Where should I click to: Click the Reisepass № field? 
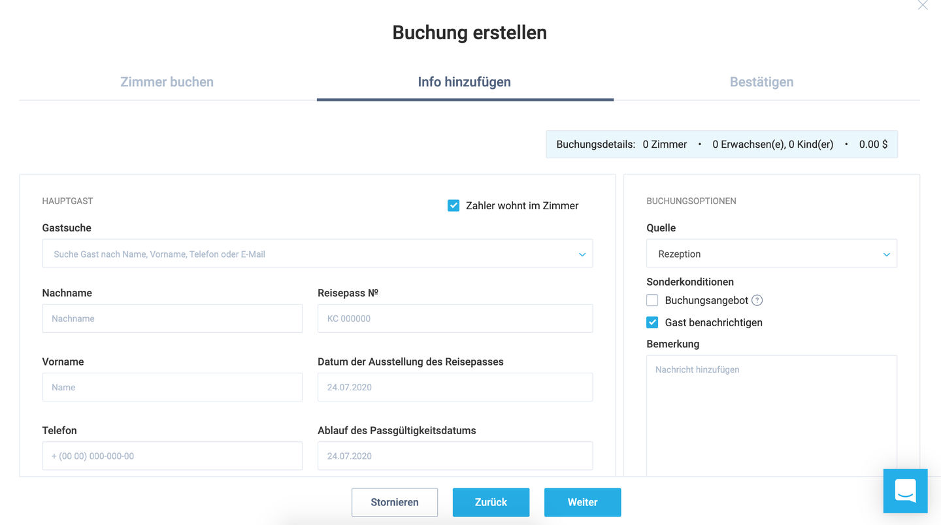pyautogui.click(x=455, y=318)
